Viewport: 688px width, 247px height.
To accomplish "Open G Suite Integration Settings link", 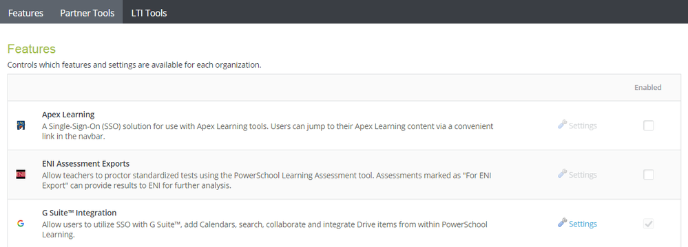I will pyautogui.click(x=583, y=224).
